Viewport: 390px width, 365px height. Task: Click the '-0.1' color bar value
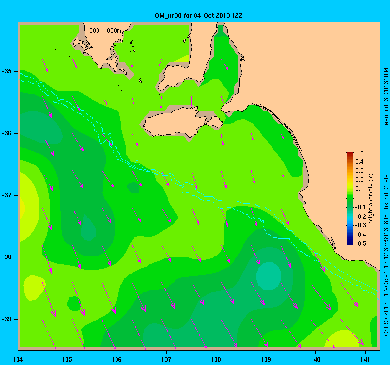point(360,207)
